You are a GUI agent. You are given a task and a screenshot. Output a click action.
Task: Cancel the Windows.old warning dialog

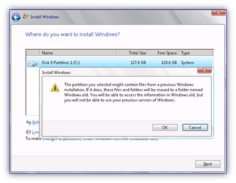[195, 127]
